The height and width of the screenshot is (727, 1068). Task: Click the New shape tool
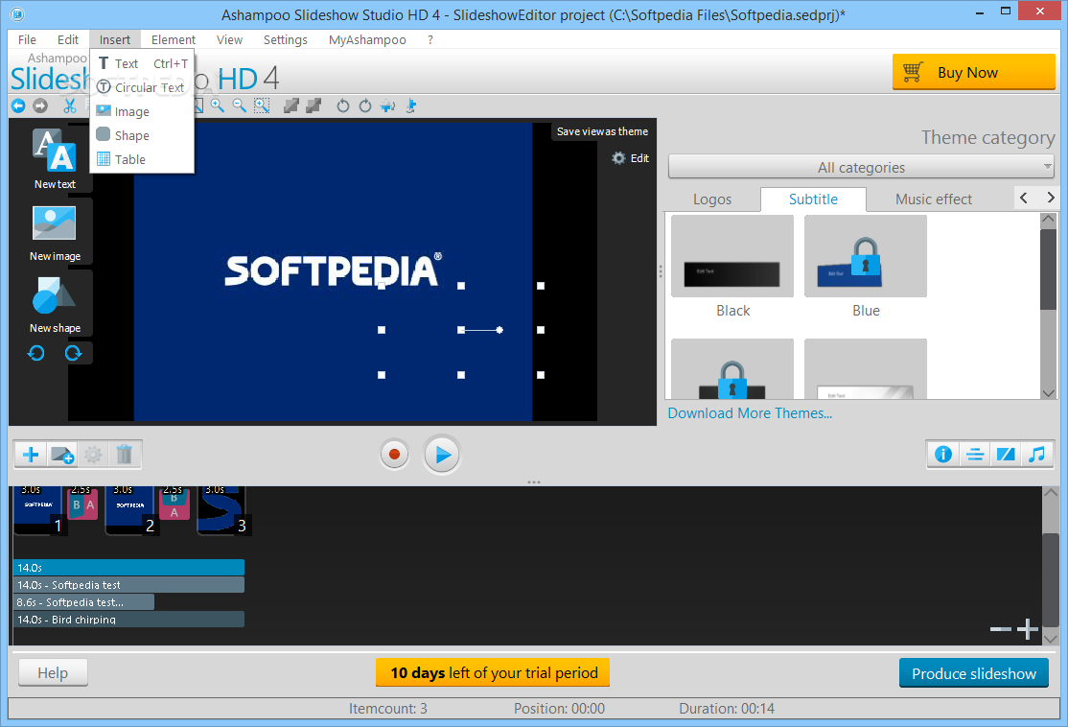coord(55,305)
